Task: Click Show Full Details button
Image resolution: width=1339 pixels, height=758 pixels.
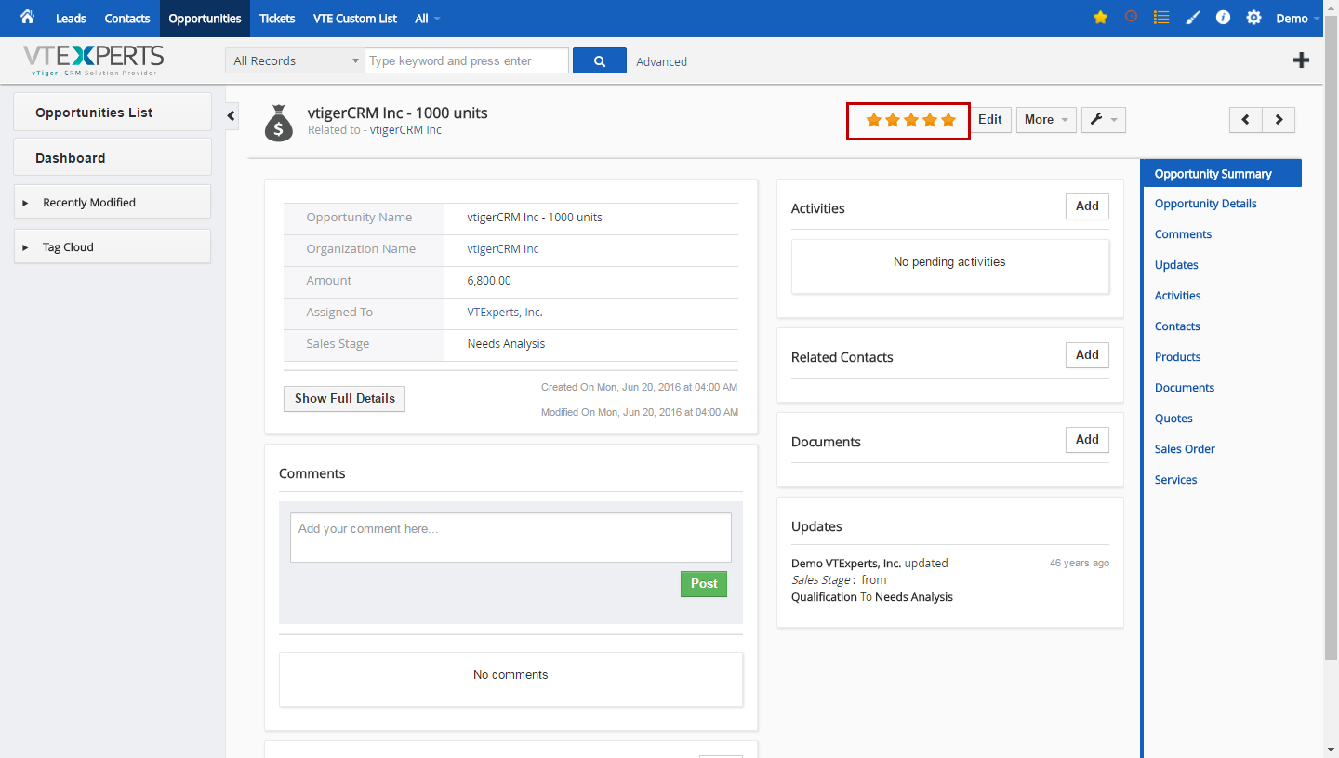Action: click(x=344, y=398)
